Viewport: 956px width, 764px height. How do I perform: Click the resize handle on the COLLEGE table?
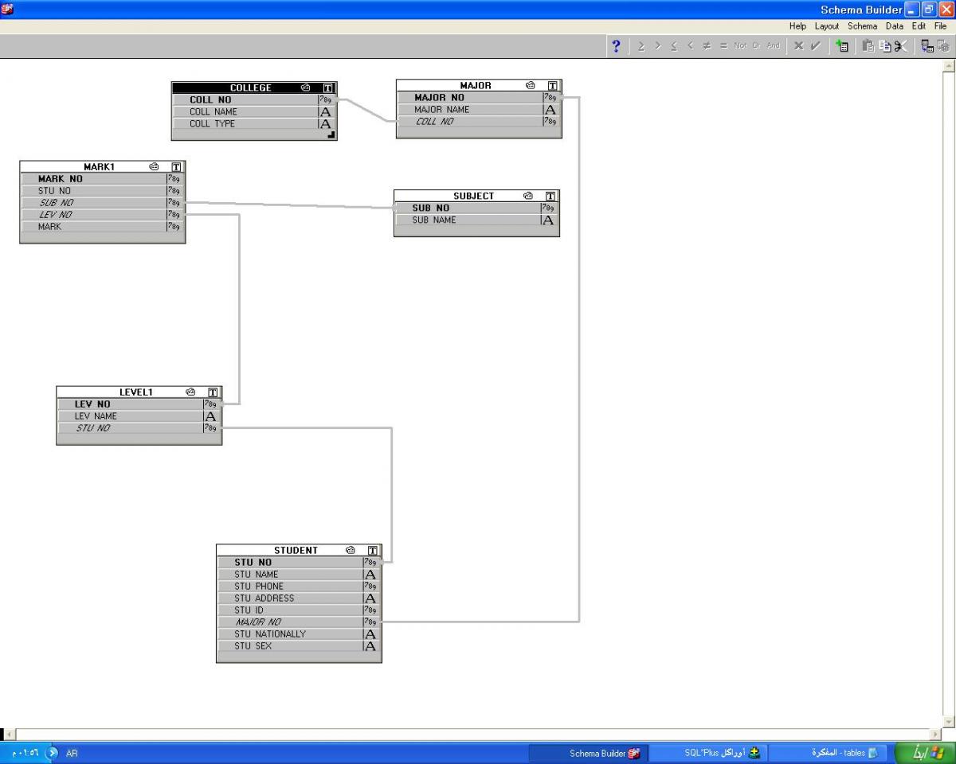331,135
